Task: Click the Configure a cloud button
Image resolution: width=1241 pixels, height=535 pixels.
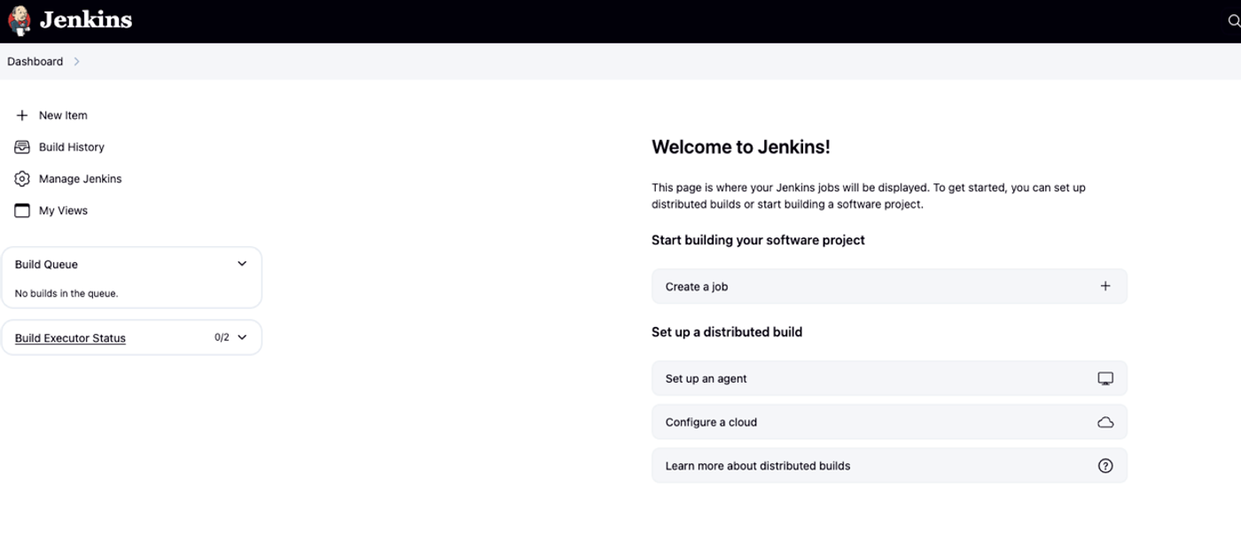Action: [x=889, y=423]
